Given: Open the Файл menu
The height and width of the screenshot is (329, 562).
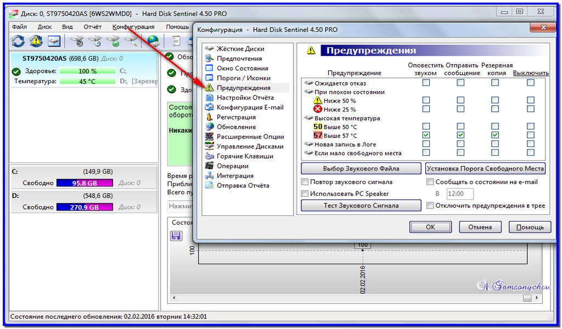Looking at the screenshot, I should pos(19,27).
